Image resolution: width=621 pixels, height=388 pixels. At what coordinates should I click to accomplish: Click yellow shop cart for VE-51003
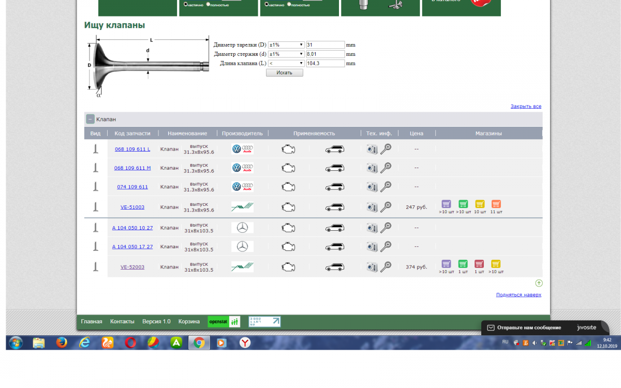click(480, 204)
